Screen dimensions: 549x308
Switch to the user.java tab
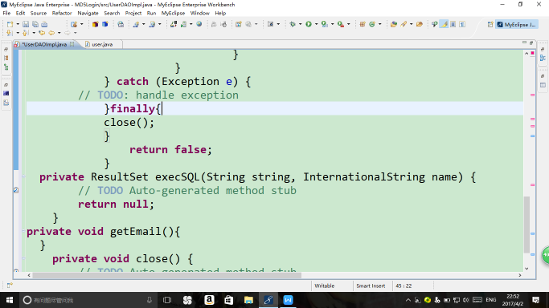(x=102, y=44)
